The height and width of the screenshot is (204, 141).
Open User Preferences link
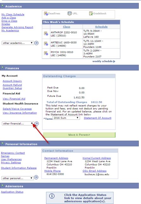coord(11,159)
